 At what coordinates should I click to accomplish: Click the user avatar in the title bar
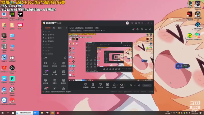point(127,23)
